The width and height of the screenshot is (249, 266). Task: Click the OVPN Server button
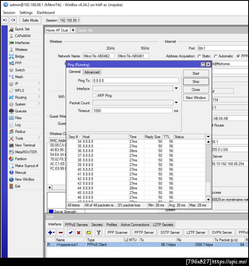222,232
